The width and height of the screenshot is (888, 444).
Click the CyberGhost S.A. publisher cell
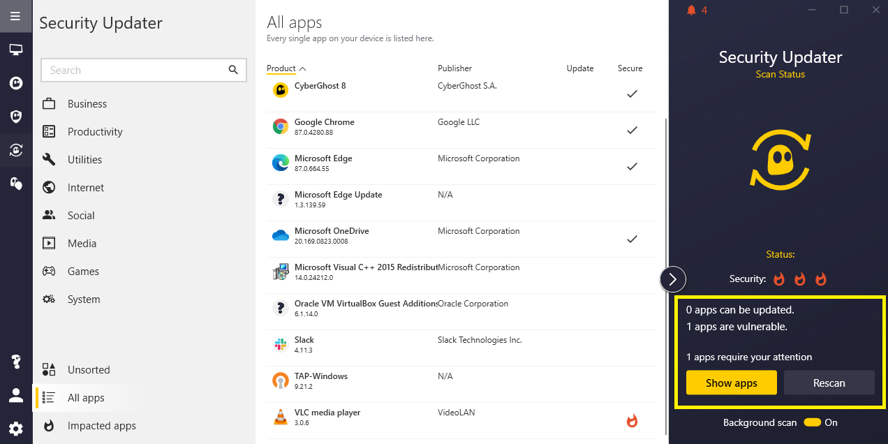tap(467, 86)
